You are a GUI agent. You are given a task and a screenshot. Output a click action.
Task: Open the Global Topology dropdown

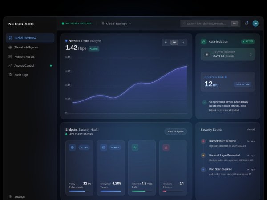(117, 24)
